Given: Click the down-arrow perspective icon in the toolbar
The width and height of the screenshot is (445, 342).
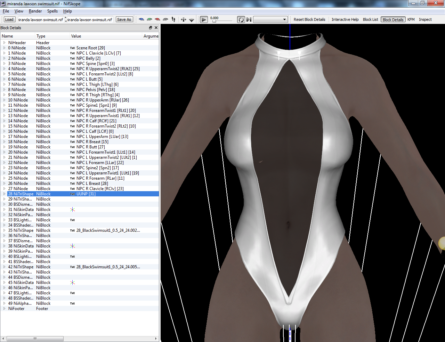Looking at the screenshot, I should pyautogui.click(x=192, y=20).
